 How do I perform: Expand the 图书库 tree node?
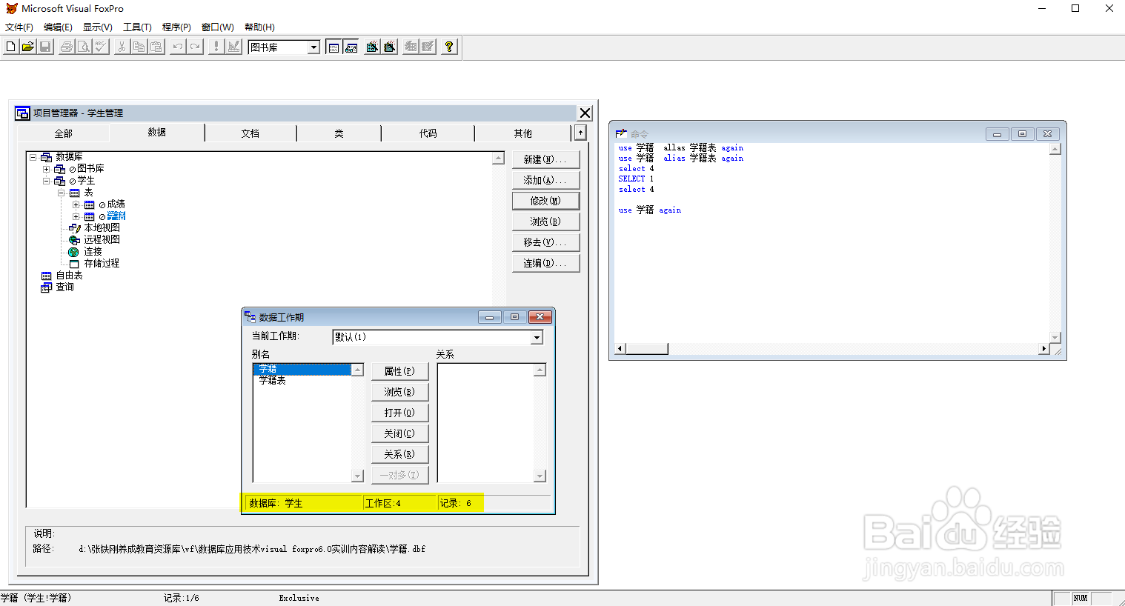(47, 169)
